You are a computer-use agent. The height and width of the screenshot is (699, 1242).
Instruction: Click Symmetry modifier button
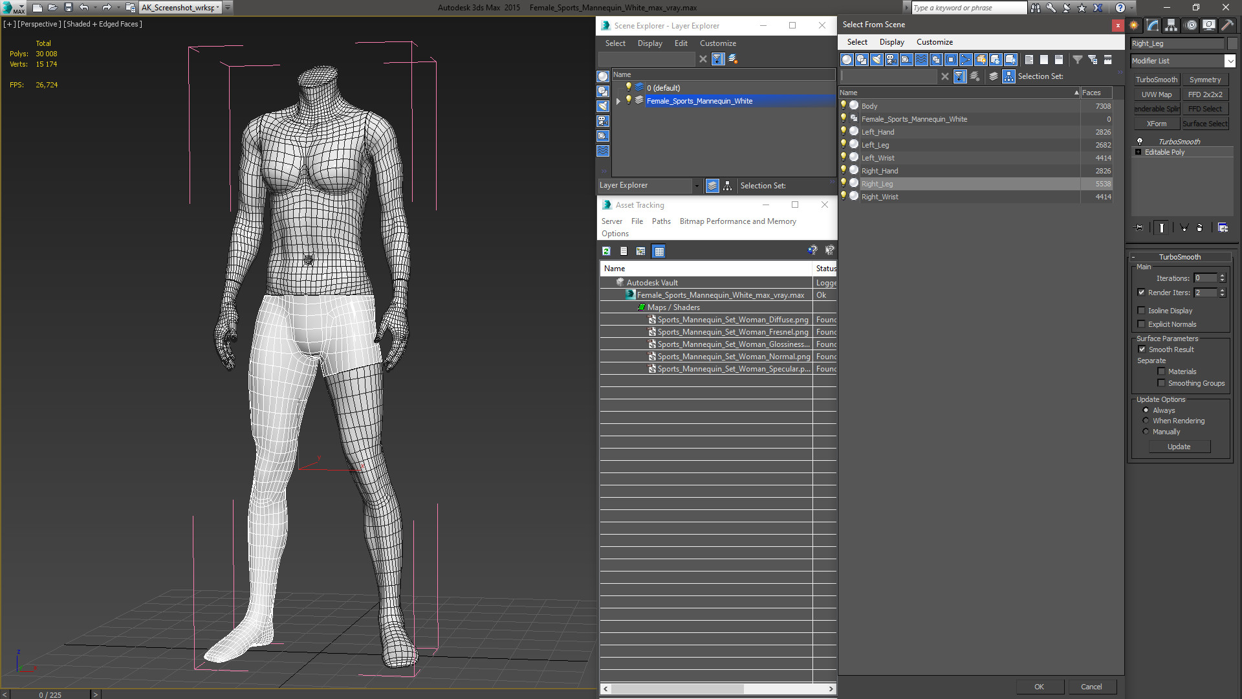coord(1205,80)
